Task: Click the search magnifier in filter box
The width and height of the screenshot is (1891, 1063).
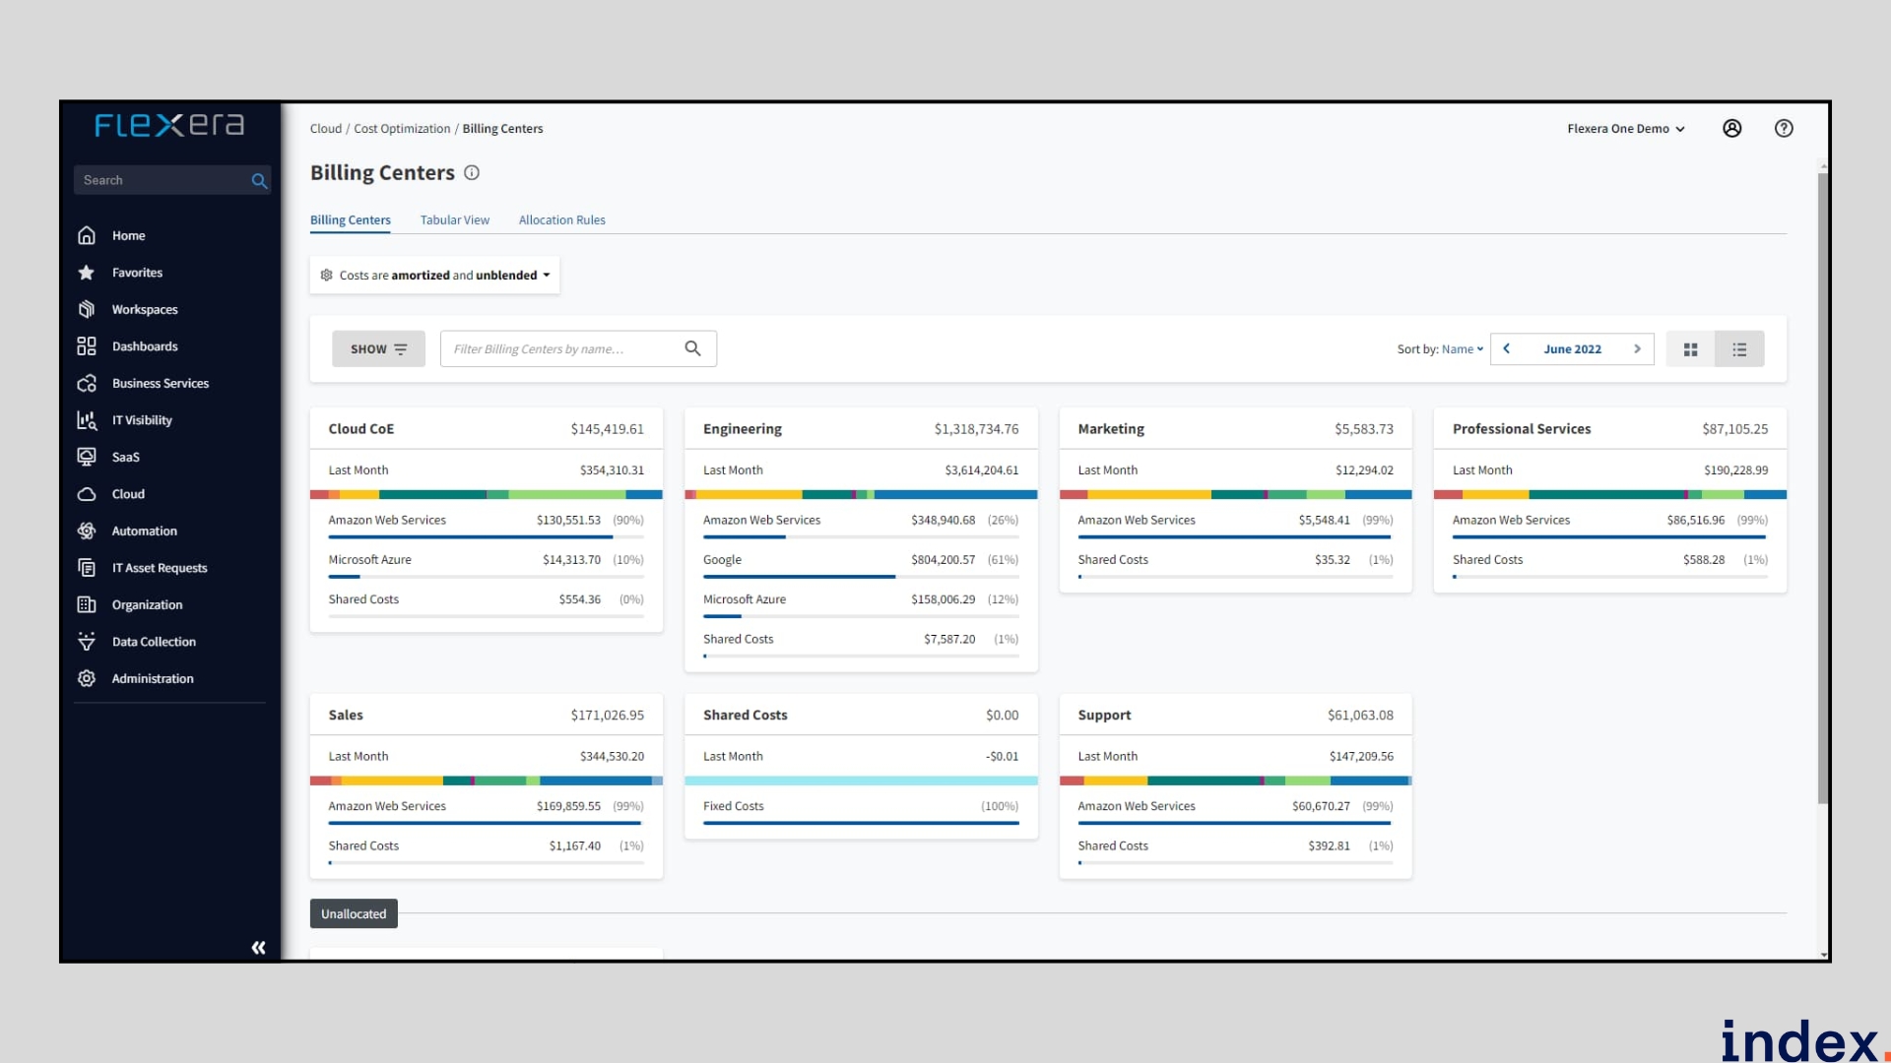Action: point(692,348)
